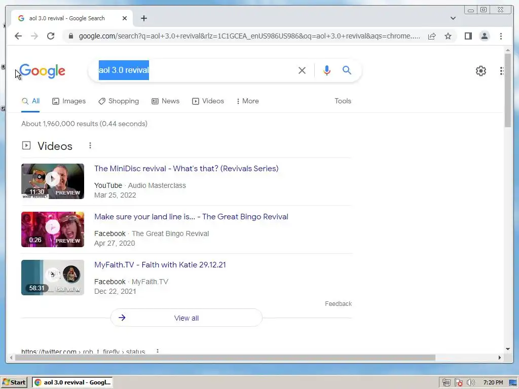This screenshot has height=389, width=519.
Task: Open 'MyFaith.TV - Faith with Katie' link
Action: point(160,265)
